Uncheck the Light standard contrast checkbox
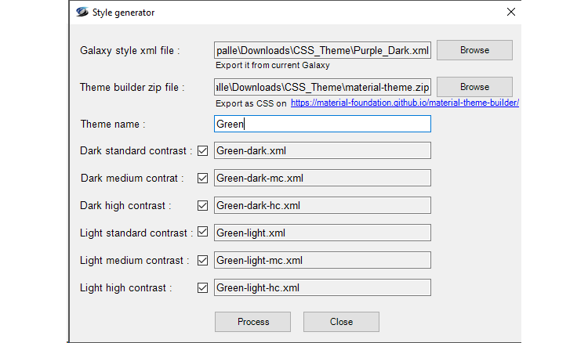Screen dimensions: 588x343 coord(203,233)
